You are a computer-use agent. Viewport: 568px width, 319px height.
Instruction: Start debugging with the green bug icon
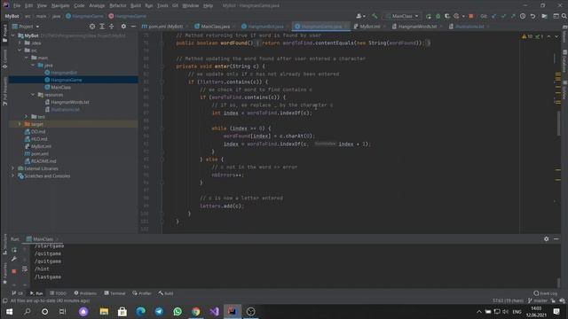click(x=438, y=16)
